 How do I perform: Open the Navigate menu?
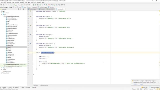click(x=9, y=3)
